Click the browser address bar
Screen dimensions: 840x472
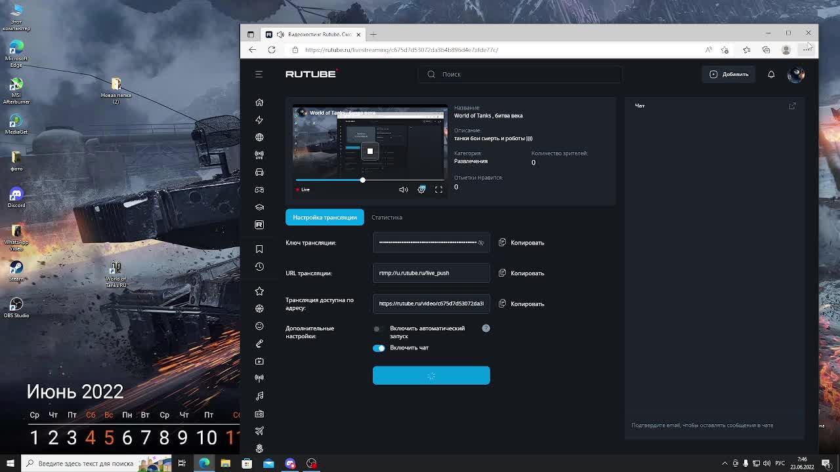(492, 50)
